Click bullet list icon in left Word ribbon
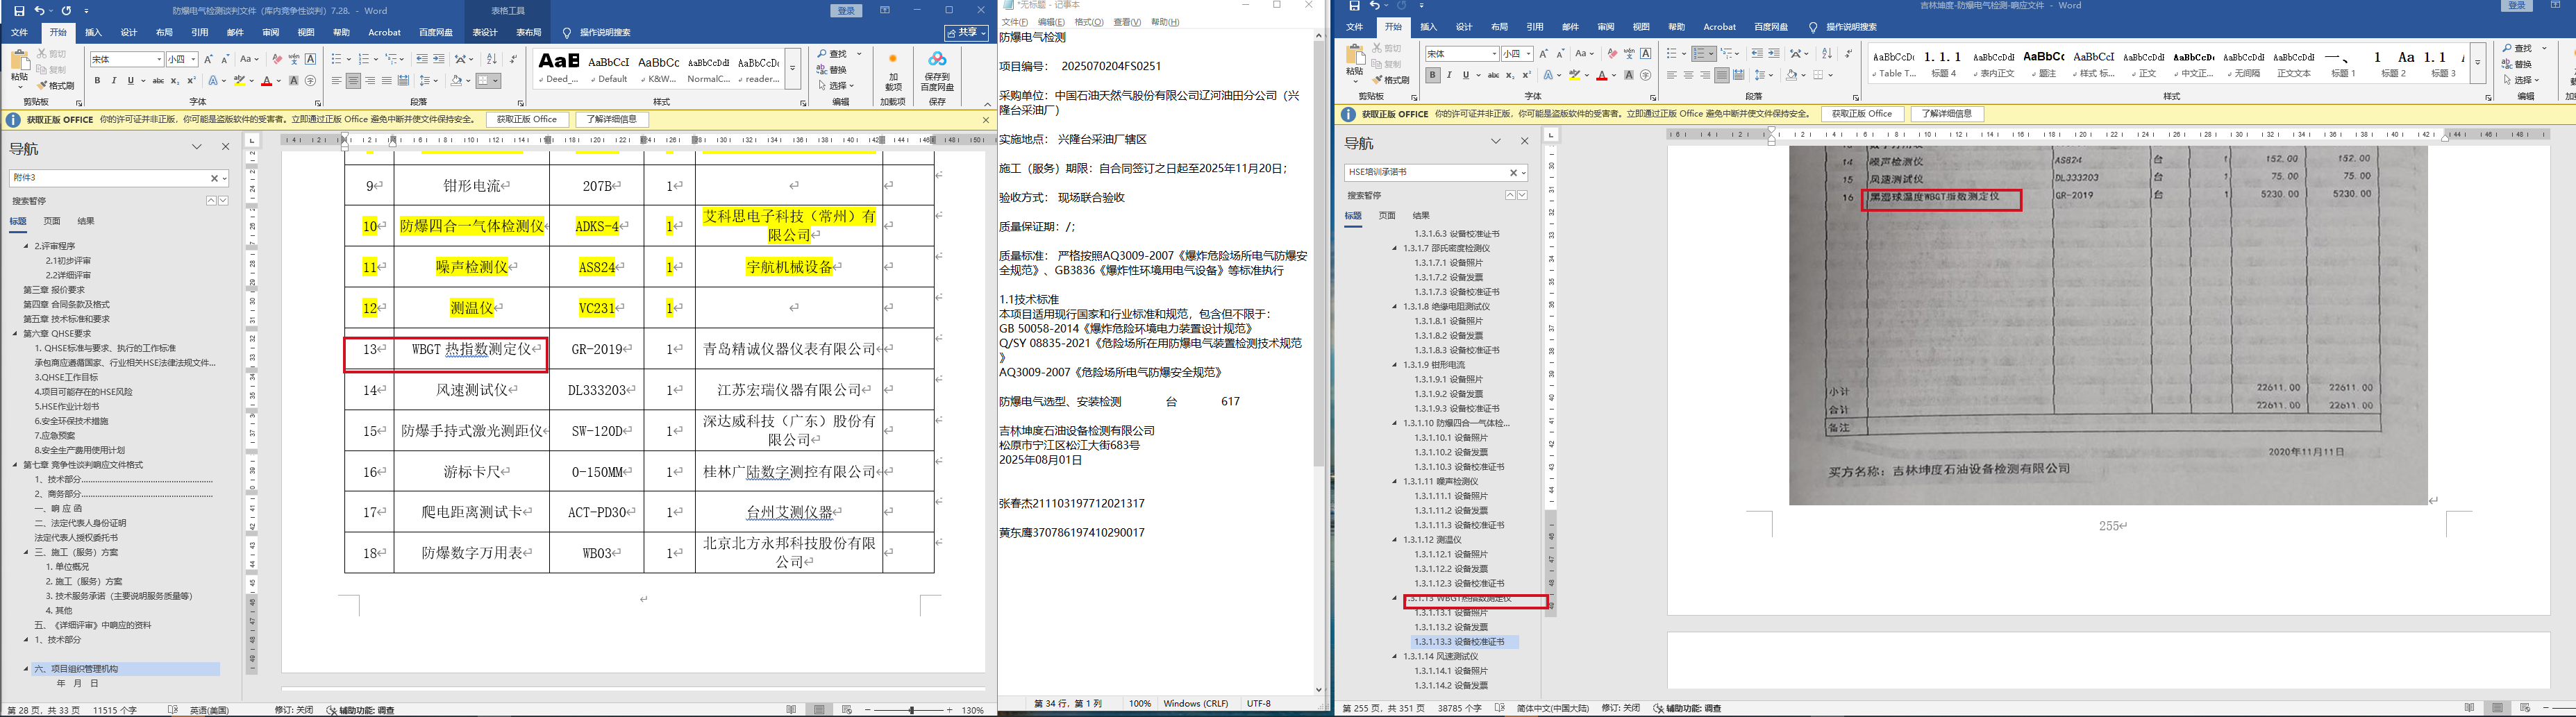2576x717 pixels. [x=336, y=59]
